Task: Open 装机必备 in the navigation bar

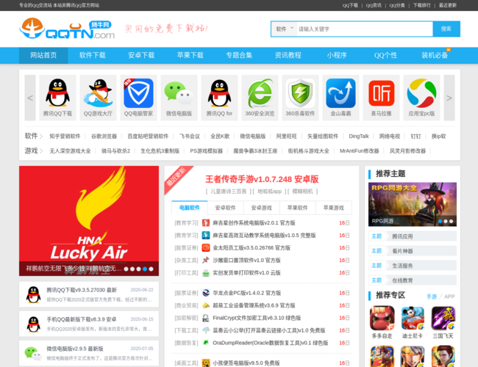Action: (435, 55)
